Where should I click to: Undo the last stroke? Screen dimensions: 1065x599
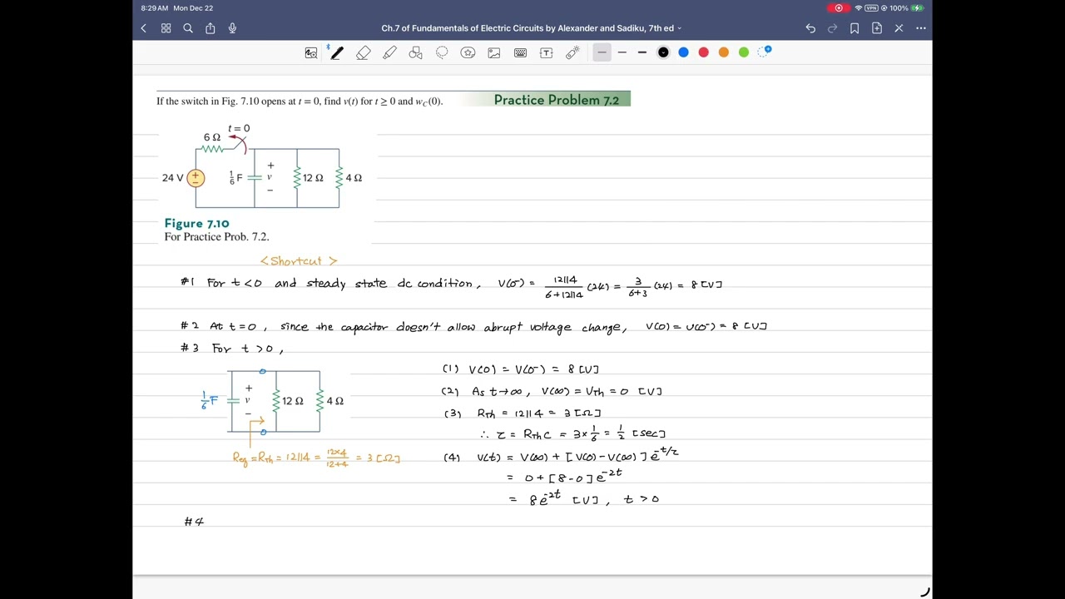coord(810,28)
